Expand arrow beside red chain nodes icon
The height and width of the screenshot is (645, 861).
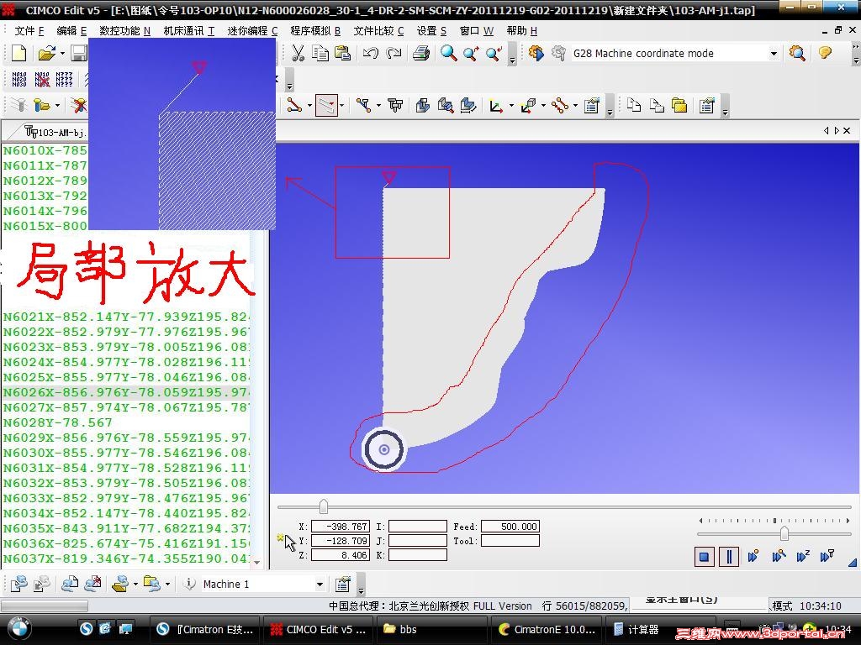click(x=575, y=105)
